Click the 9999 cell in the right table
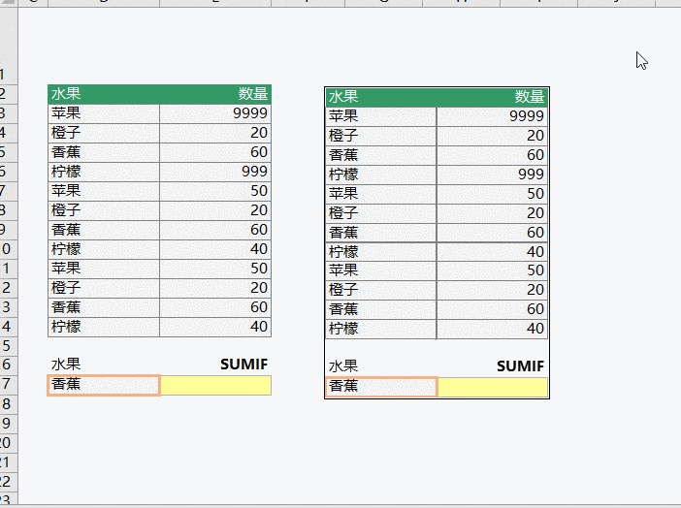 [x=492, y=116]
